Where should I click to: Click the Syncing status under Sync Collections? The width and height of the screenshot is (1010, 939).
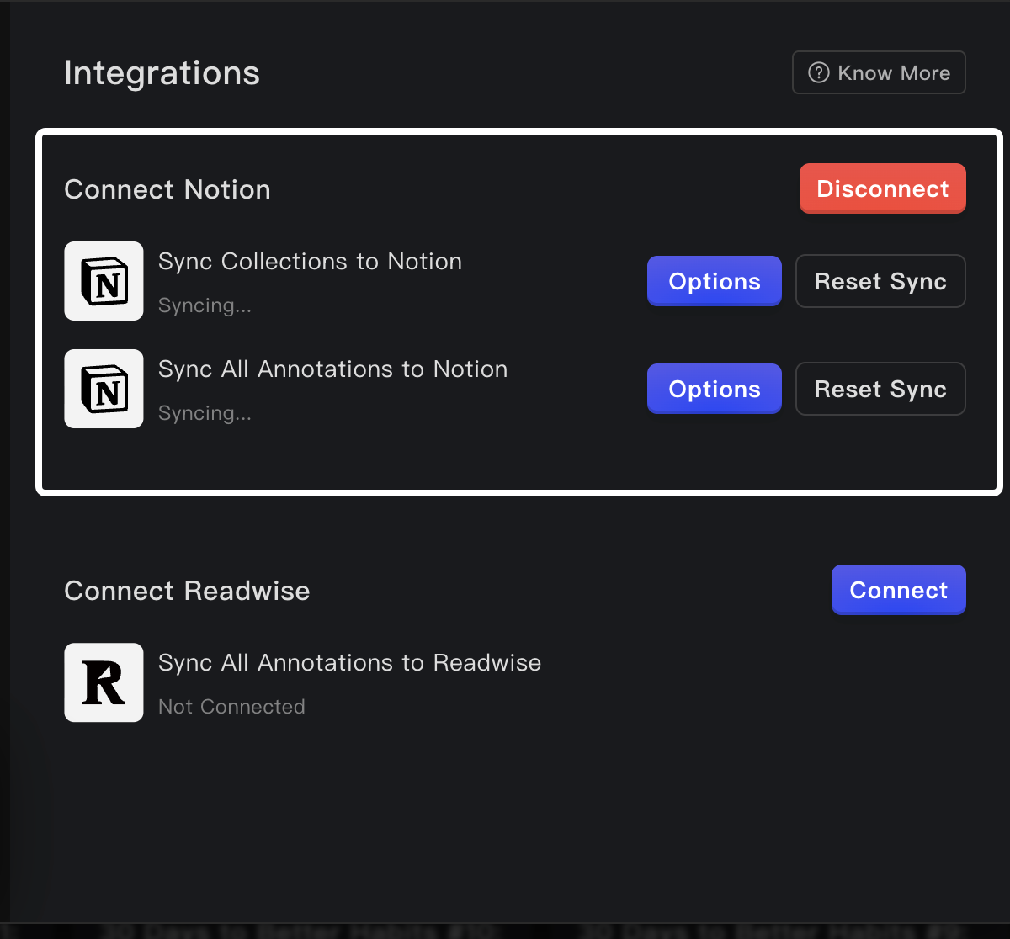205,305
